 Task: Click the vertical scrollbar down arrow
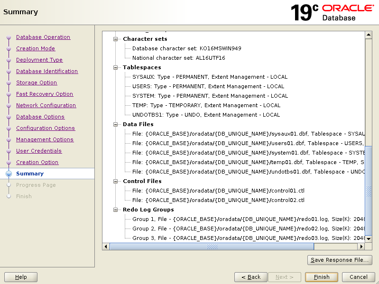[369, 239]
